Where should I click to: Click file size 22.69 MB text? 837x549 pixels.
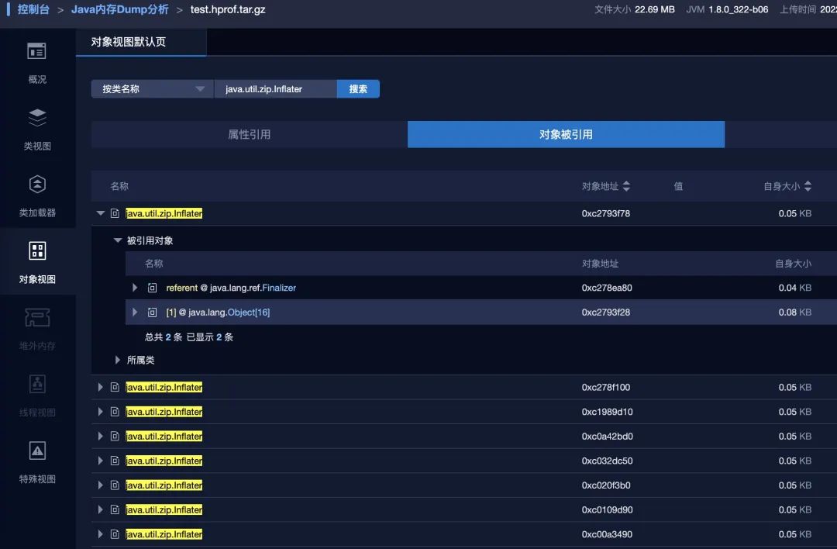coord(654,9)
